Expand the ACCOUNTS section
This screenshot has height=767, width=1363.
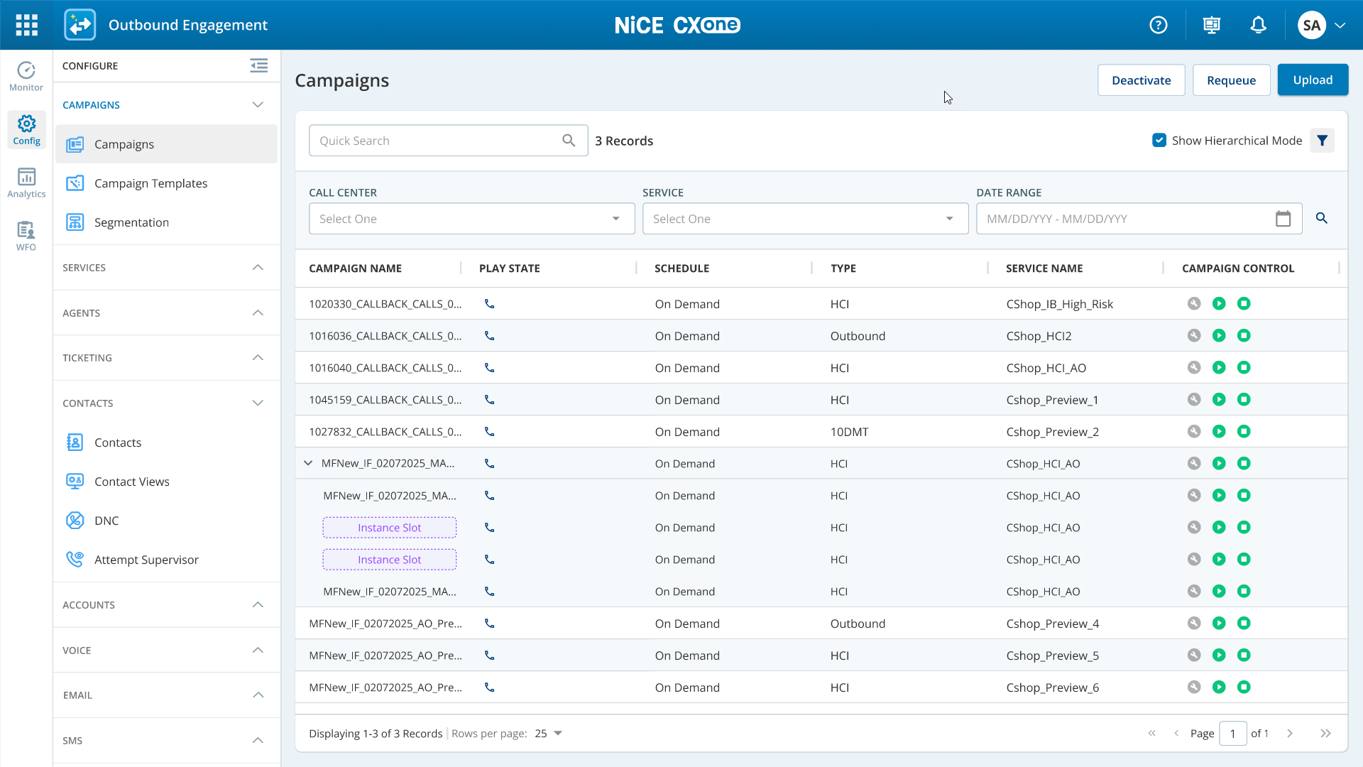(258, 605)
